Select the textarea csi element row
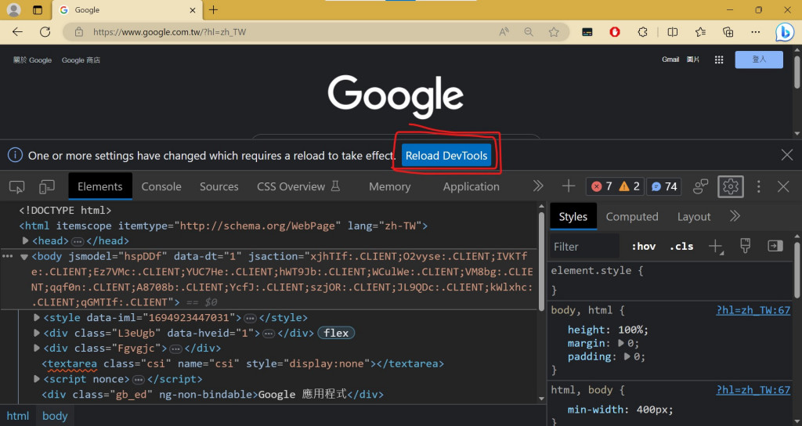 point(243,363)
